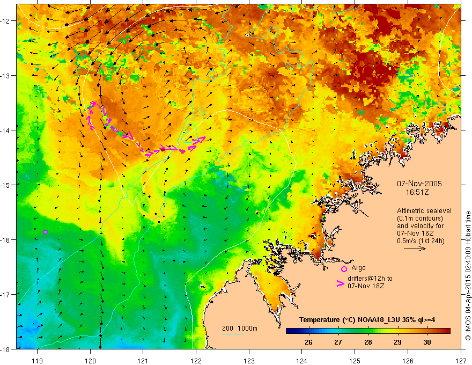This screenshot has width=472, height=365.
Task: Click the latitude axis label '-13'
Action: [5, 75]
